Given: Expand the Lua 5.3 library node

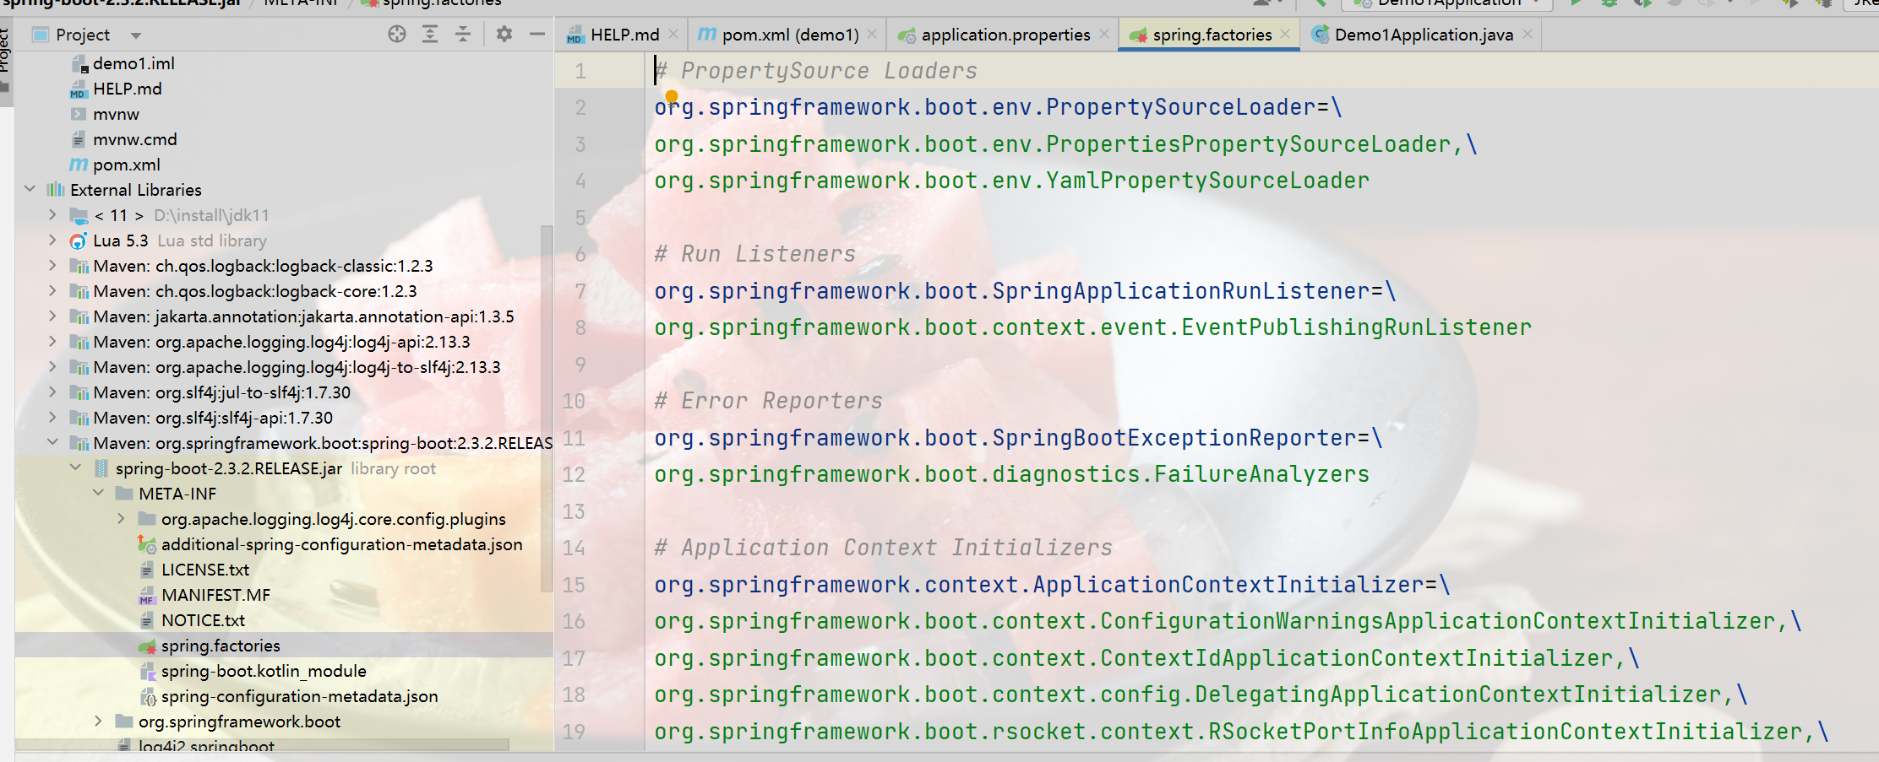Looking at the screenshot, I should coord(52,240).
